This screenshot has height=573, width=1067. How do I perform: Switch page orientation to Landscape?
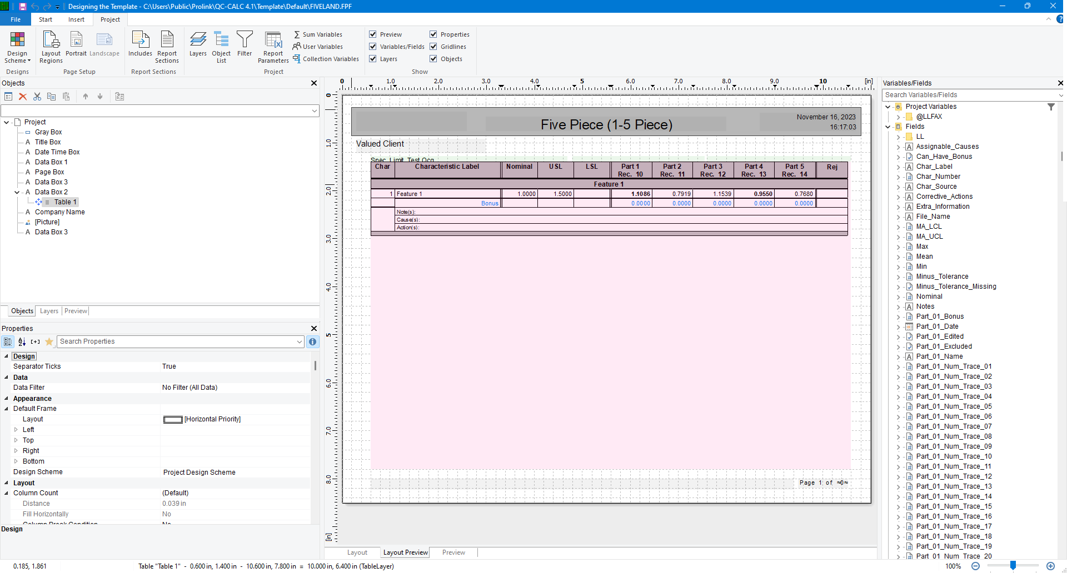coord(104,44)
